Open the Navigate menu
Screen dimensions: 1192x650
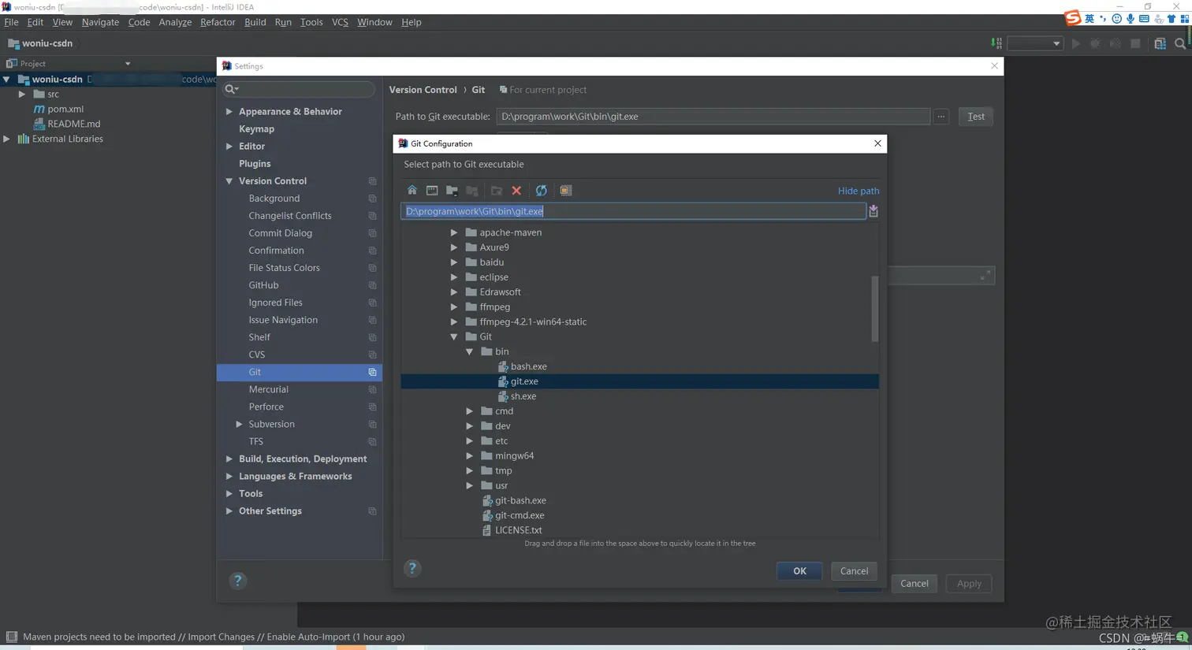pyautogui.click(x=100, y=22)
